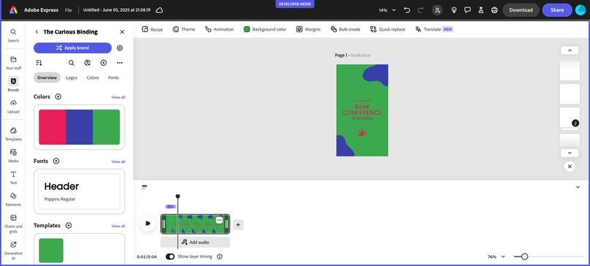Select the pink brand color swatch
Image resolution: width=590 pixels, height=266 pixels.
[52, 127]
